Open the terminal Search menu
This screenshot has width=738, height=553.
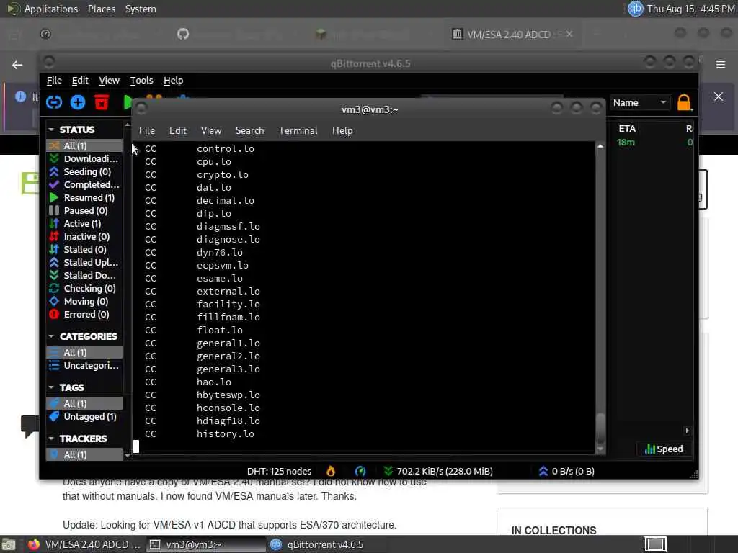249,130
